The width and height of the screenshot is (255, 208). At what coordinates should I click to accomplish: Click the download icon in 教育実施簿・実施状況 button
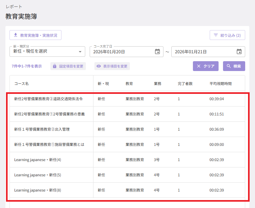coord(16,35)
